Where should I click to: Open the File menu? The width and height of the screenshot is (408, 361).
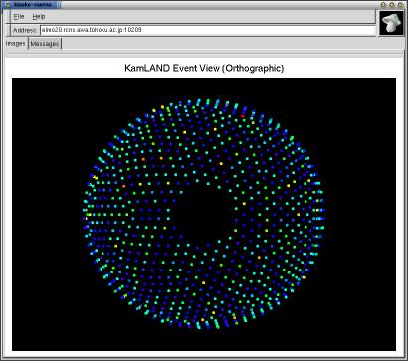(19, 16)
